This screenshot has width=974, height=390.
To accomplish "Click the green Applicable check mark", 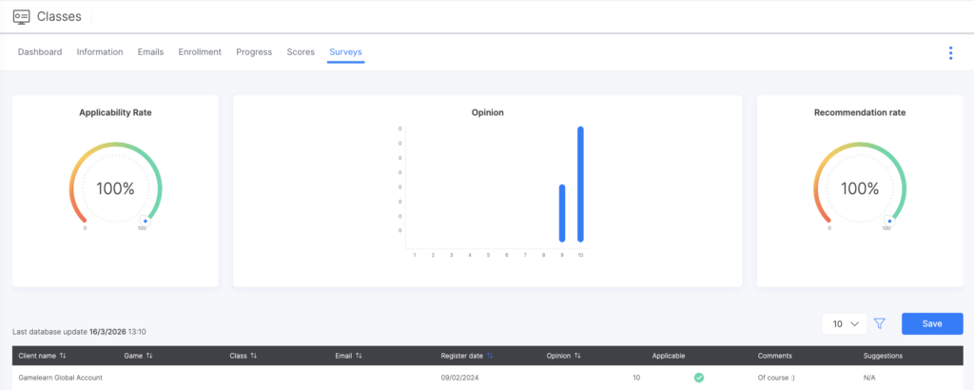I will pos(698,378).
